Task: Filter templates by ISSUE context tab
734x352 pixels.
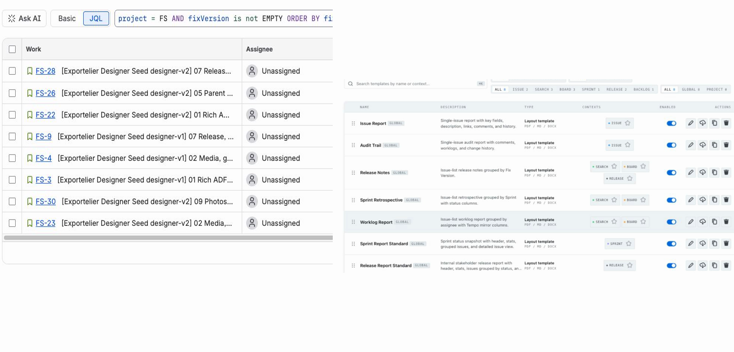Action: (520, 89)
